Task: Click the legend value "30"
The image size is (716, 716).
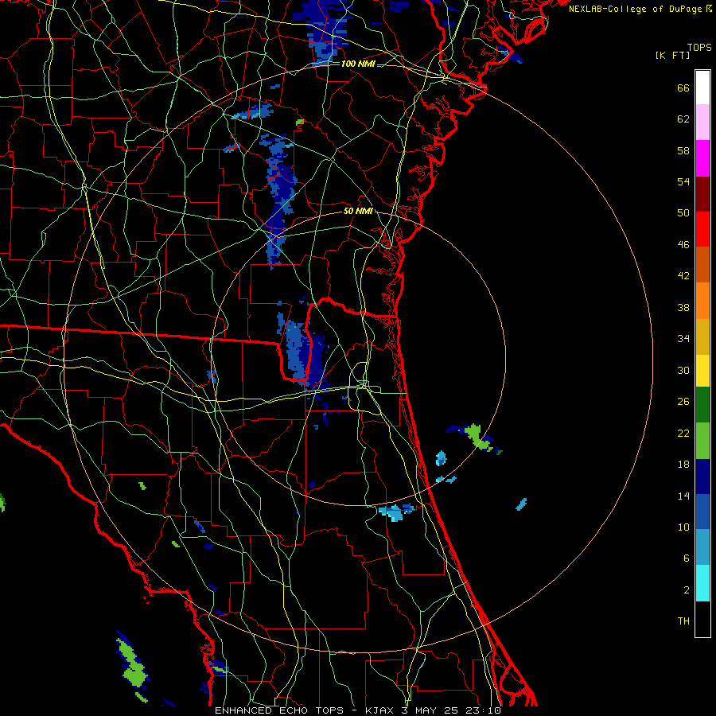Action: (683, 370)
